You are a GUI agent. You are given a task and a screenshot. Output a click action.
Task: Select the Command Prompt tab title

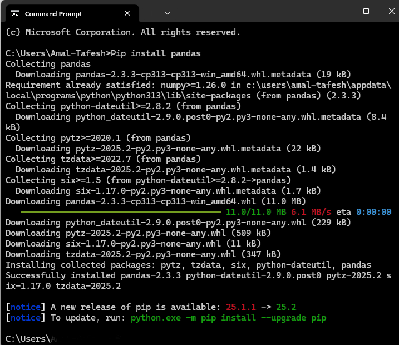tap(53, 13)
